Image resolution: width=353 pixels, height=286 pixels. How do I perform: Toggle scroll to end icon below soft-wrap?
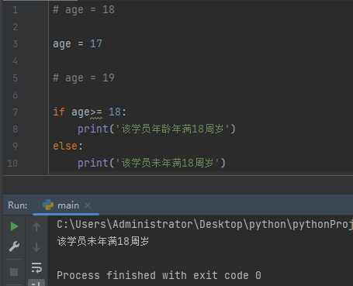coord(36,283)
